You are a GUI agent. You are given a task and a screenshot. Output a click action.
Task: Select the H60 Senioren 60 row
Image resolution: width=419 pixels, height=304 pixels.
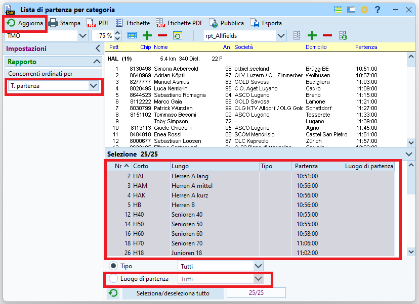coord(250,234)
